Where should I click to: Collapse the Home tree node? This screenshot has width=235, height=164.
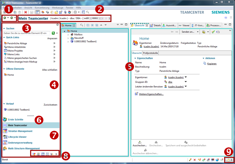click(x=65, y=31)
